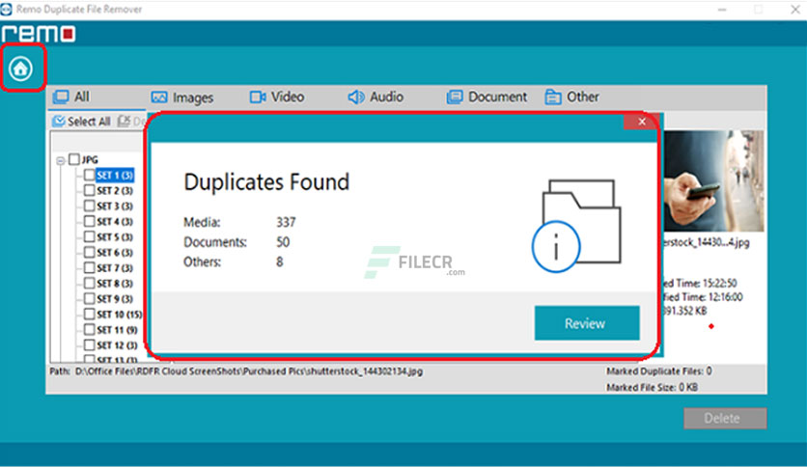Viewport: 807px width, 467px height.
Task: Click the phone photo preview thumbnail
Action: point(713,181)
